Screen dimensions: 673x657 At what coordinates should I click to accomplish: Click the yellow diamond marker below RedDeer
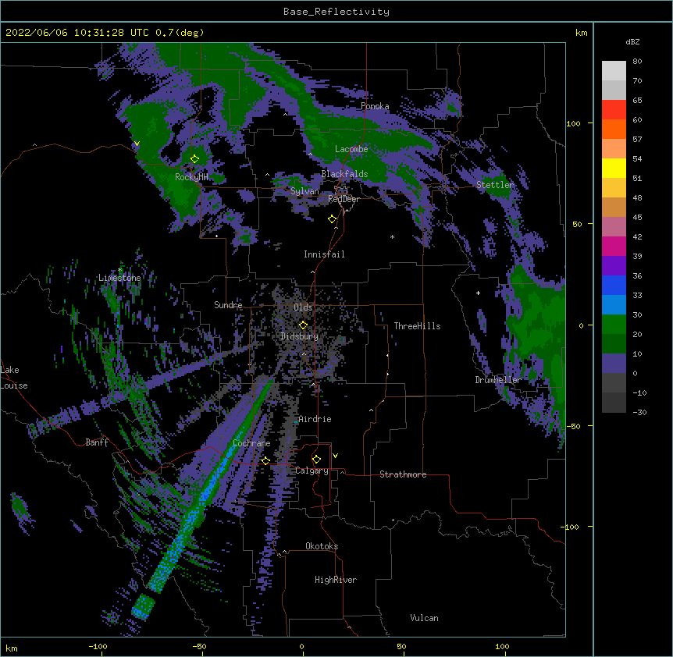[333, 219]
